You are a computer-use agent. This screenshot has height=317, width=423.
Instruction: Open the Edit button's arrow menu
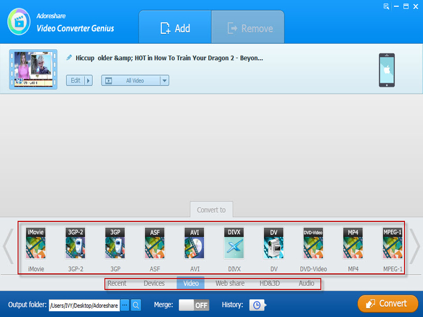click(x=88, y=80)
